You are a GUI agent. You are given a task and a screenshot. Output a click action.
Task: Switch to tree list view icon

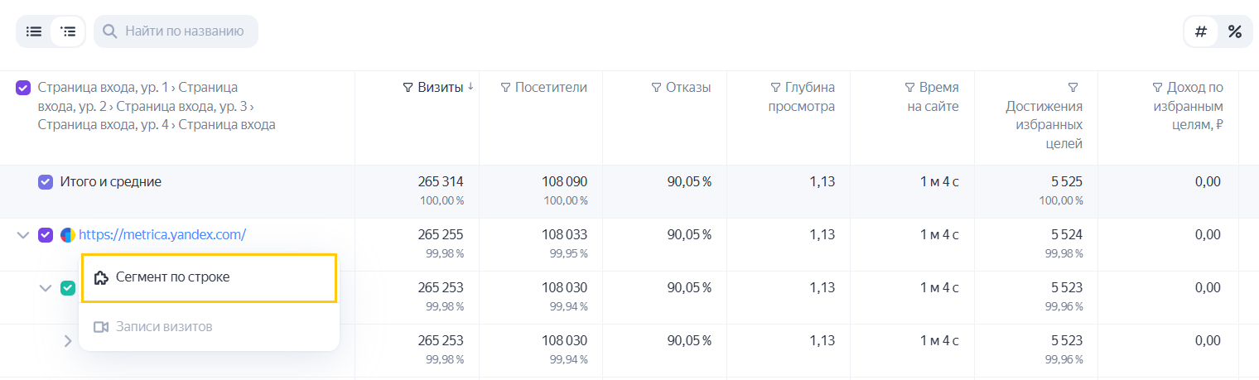pyautogui.click(x=68, y=31)
